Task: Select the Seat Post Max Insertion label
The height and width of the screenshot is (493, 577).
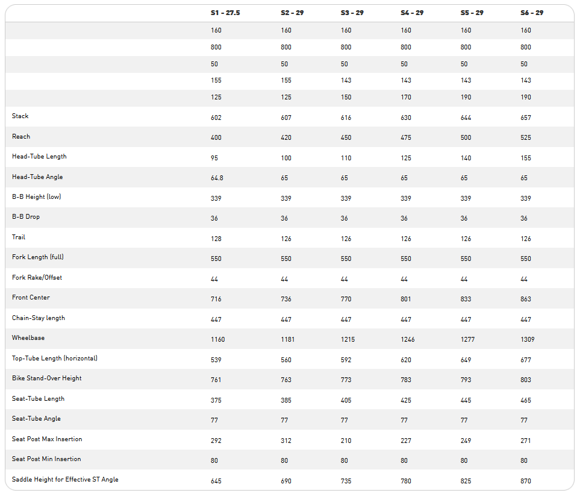Action: [x=47, y=439]
